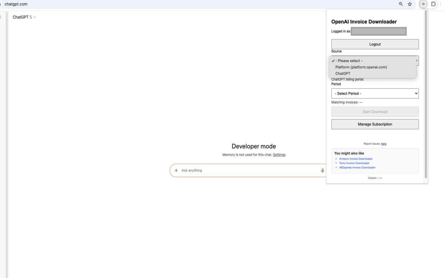The width and height of the screenshot is (445, 278).
Task: Click the zoom magnifier icon in address bar
Action: click(x=401, y=4)
